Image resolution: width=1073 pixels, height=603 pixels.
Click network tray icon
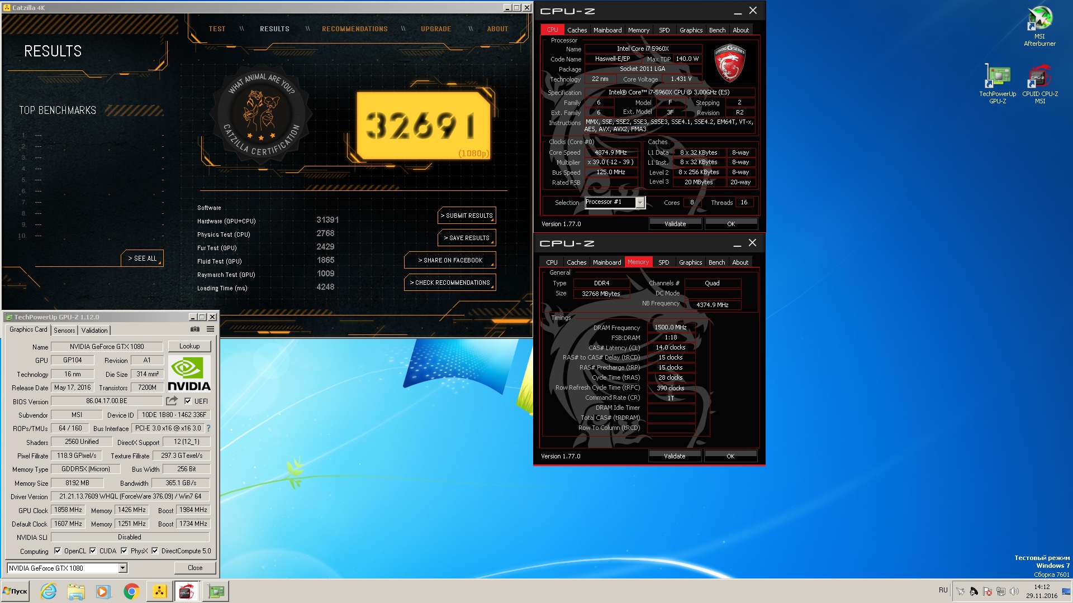coord(1000,591)
